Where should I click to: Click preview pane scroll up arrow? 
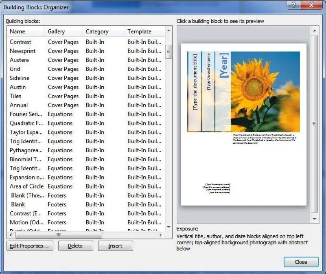(x=315, y=31)
